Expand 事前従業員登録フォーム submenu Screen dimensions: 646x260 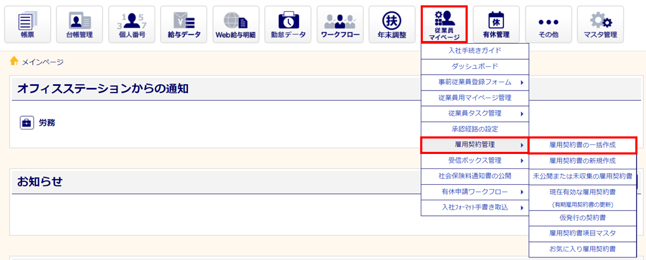[x=475, y=82]
